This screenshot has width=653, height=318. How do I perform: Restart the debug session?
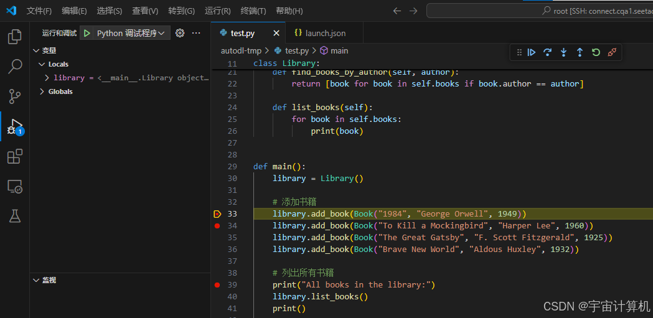pos(596,52)
